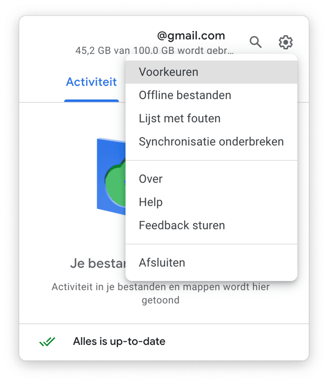Click the word 'getoond' in the description
This screenshot has width=328, height=383.
point(160,300)
